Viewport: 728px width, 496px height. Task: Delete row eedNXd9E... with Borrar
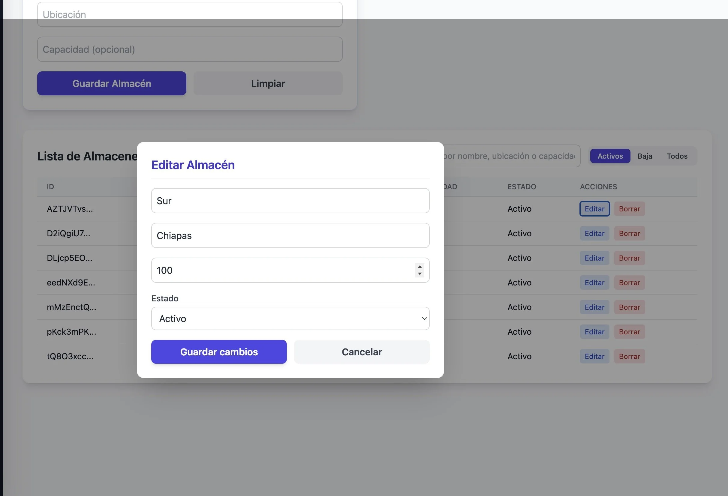tap(629, 282)
